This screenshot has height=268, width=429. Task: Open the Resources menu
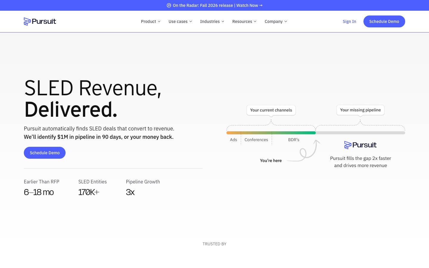(x=244, y=21)
